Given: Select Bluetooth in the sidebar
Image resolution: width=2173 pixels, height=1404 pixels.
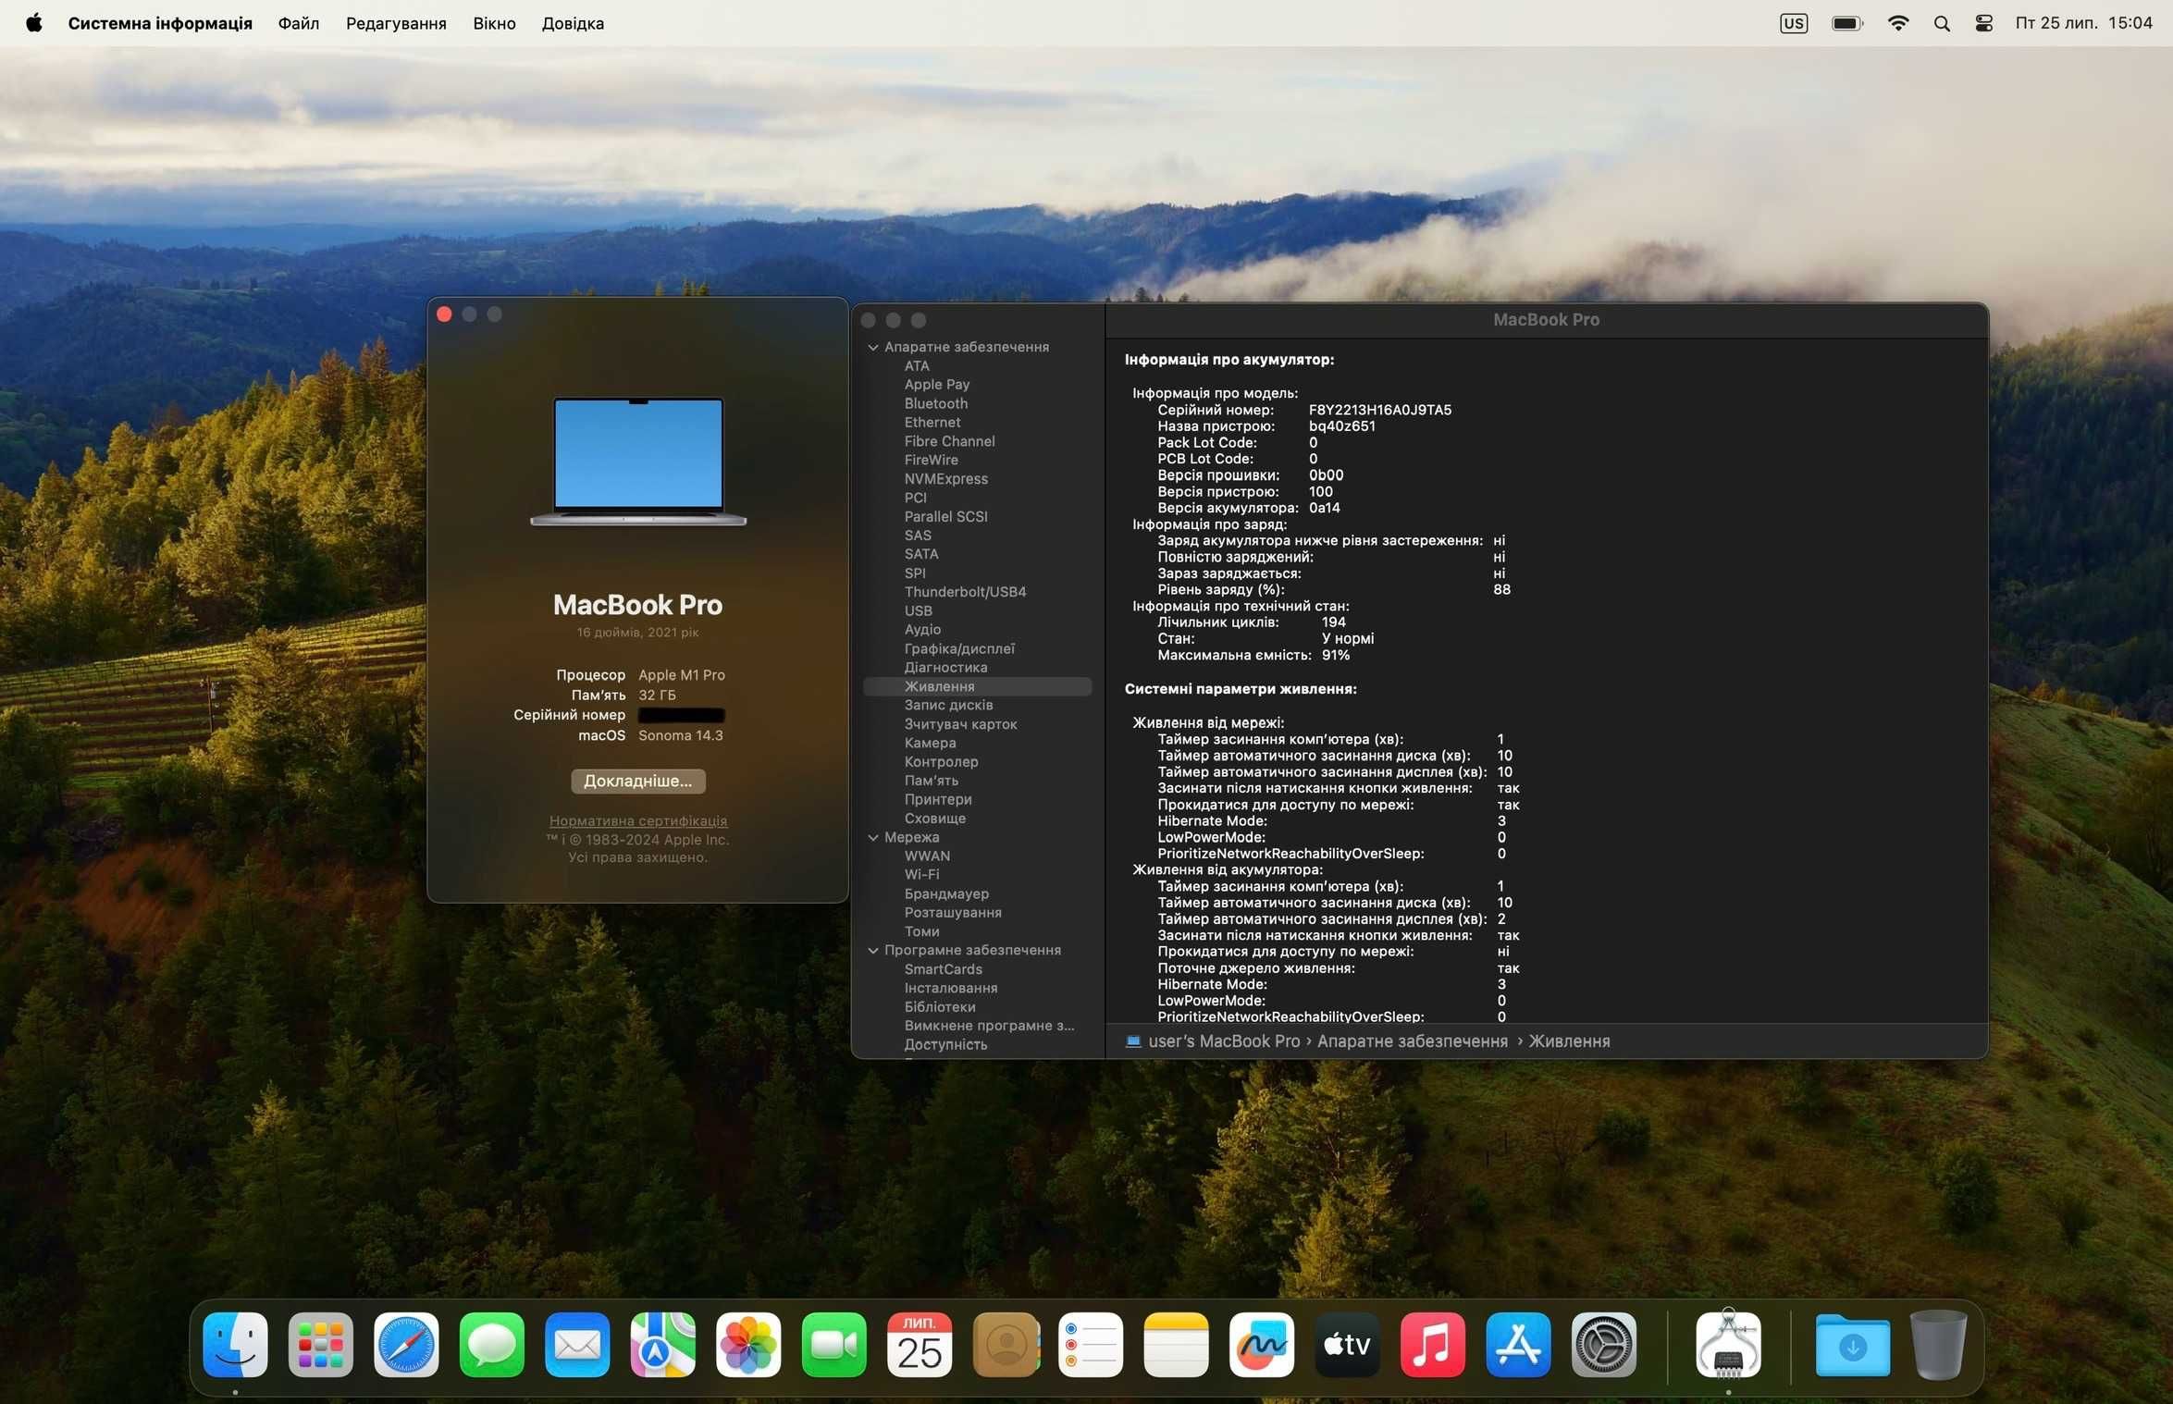Looking at the screenshot, I should click(x=936, y=403).
